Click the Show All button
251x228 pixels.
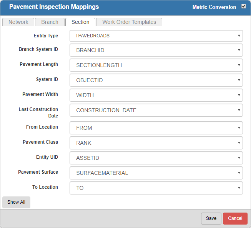pyautogui.click(x=16, y=202)
